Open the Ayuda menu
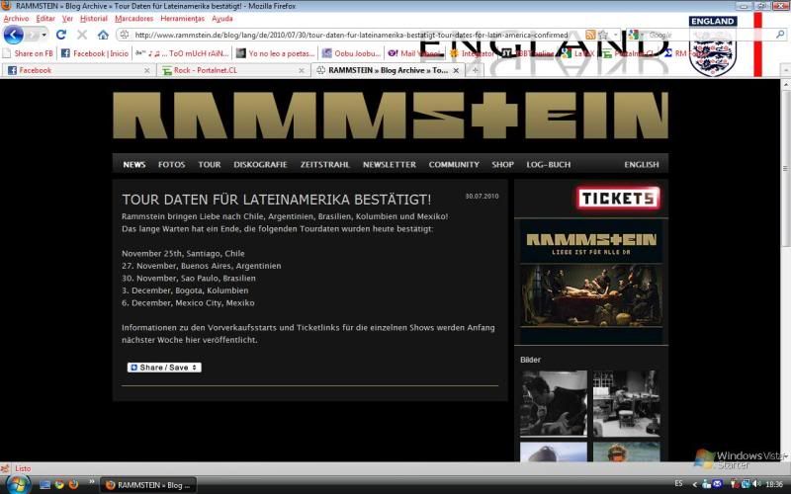This screenshot has height=494, width=791. [221, 19]
